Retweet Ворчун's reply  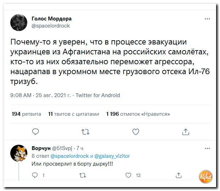pos(83,175)
